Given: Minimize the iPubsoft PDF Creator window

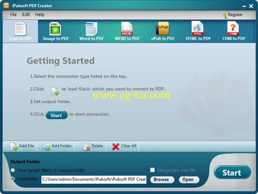Looking at the screenshot, I should [244, 6].
